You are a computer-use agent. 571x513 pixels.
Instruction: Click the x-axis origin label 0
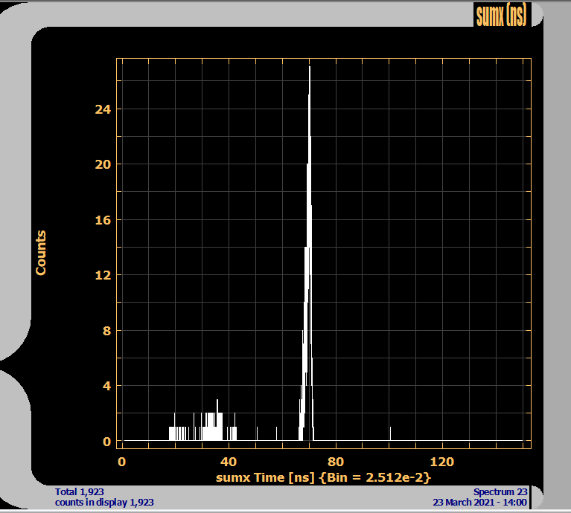point(122,460)
